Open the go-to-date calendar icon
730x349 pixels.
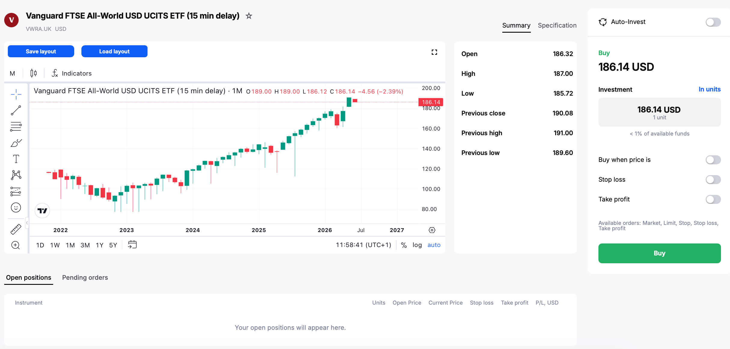132,245
